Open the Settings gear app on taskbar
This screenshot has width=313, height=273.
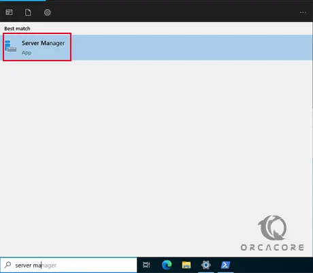click(x=206, y=265)
